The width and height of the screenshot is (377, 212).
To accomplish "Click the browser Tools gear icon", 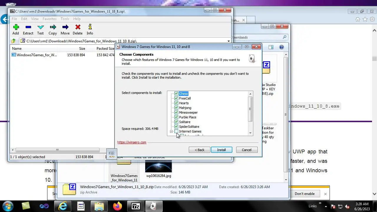I will (372, 19).
